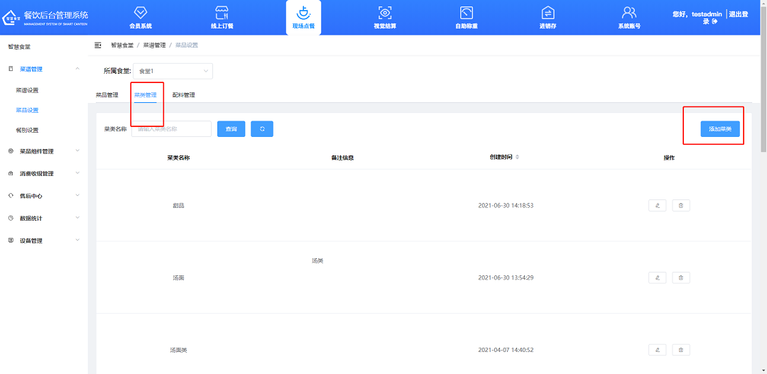Go to 线上订餐 module in header
Screen dimensions: 767x374
point(222,13)
